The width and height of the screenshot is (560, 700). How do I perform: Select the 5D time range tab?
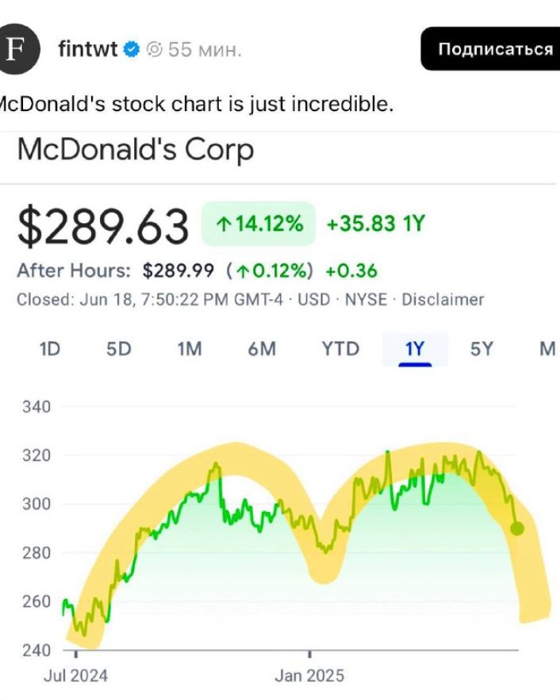119,348
